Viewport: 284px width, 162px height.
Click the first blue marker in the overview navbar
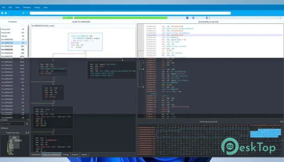pyautogui.click(x=187, y=18)
